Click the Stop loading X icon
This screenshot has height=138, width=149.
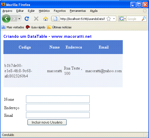coord(36,19)
